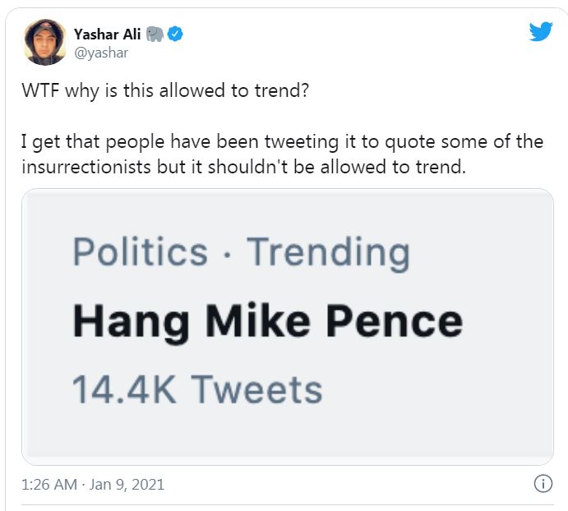568x511 pixels.
Task: Click the "Politics" category label
Action: tap(140, 252)
